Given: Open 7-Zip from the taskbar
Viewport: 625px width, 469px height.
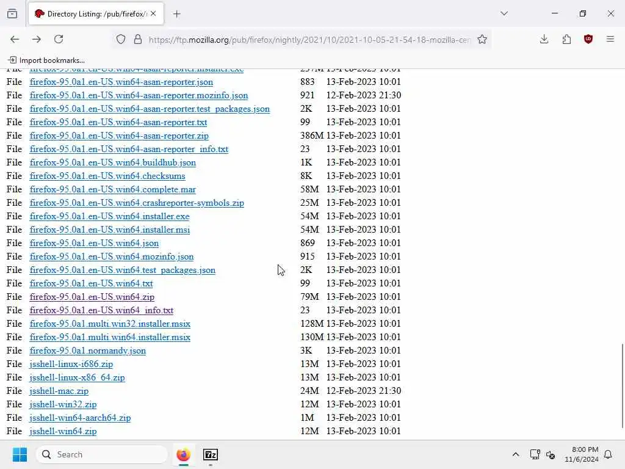Looking at the screenshot, I should click(x=211, y=454).
